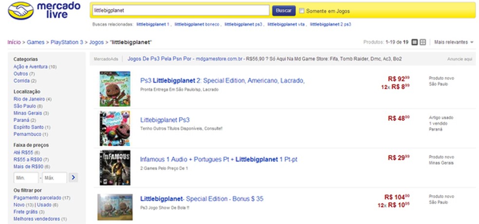This screenshot has height=224, width=479.
Task: Click the R$ 48,00 price
Action: click(x=399, y=118)
